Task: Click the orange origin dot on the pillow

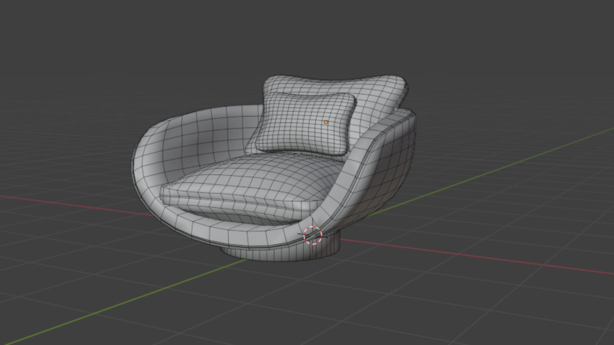Action: pos(326,122)
